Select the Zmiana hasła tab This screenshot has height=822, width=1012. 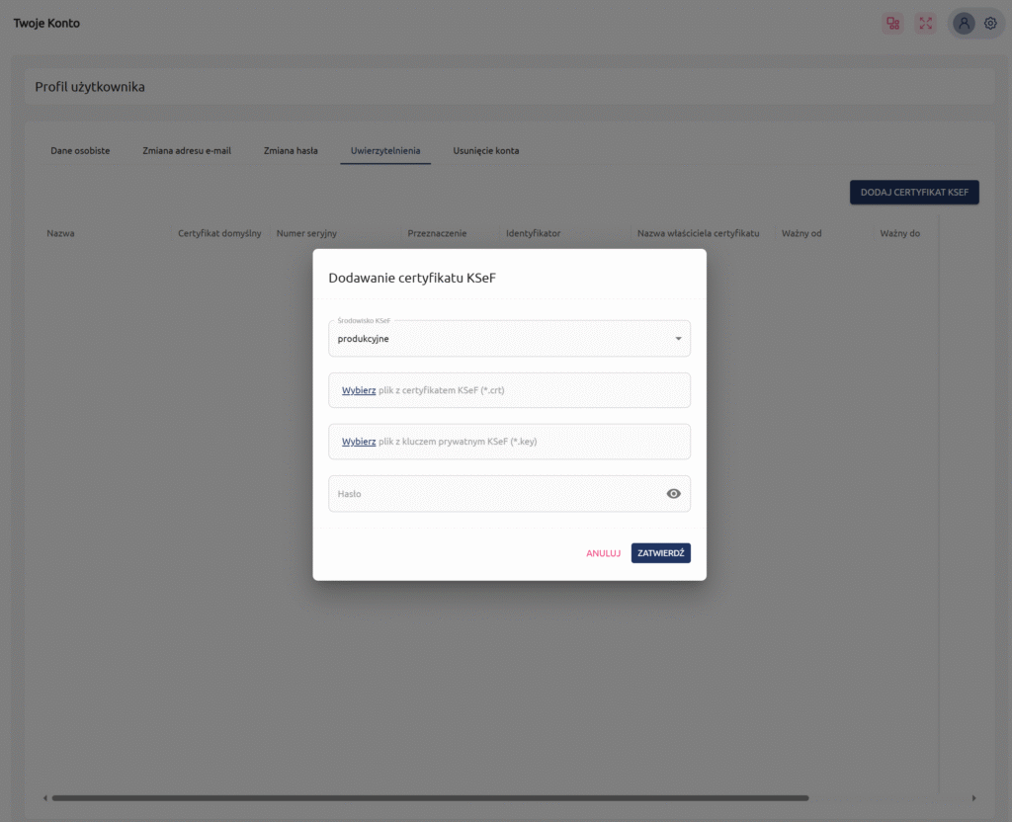[291, 151]
